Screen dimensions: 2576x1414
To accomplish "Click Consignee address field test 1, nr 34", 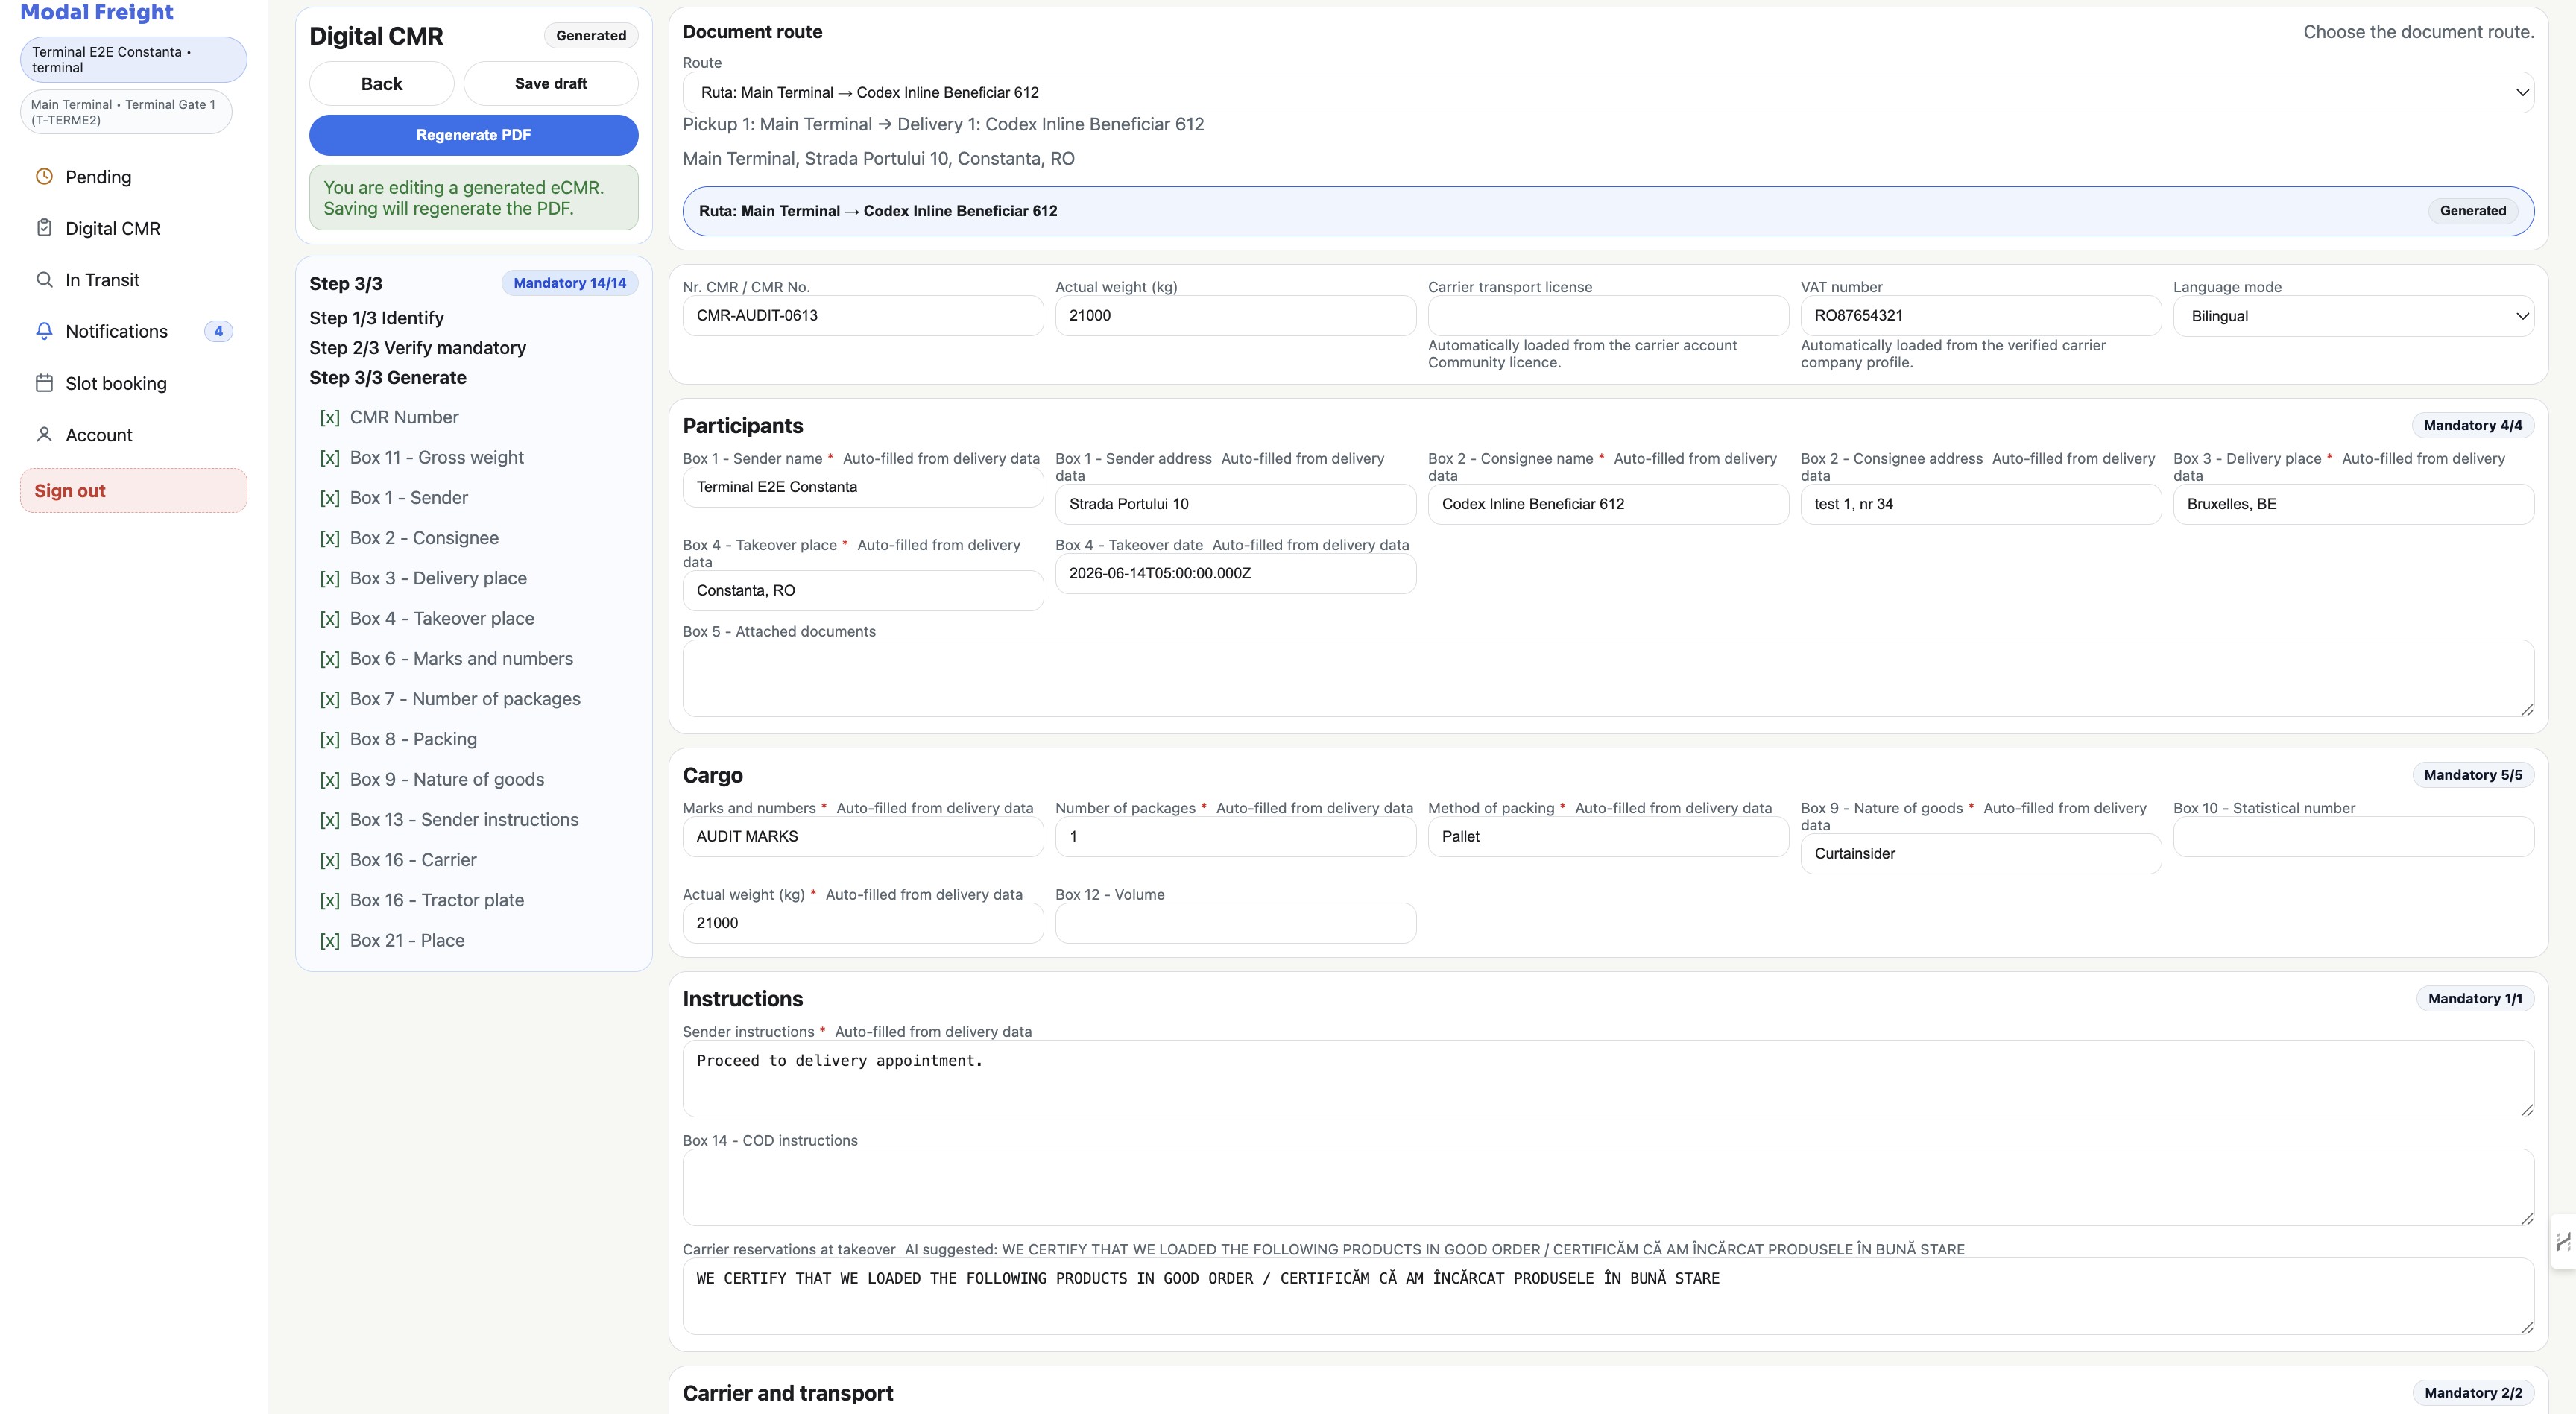I will click(1980, 504).
